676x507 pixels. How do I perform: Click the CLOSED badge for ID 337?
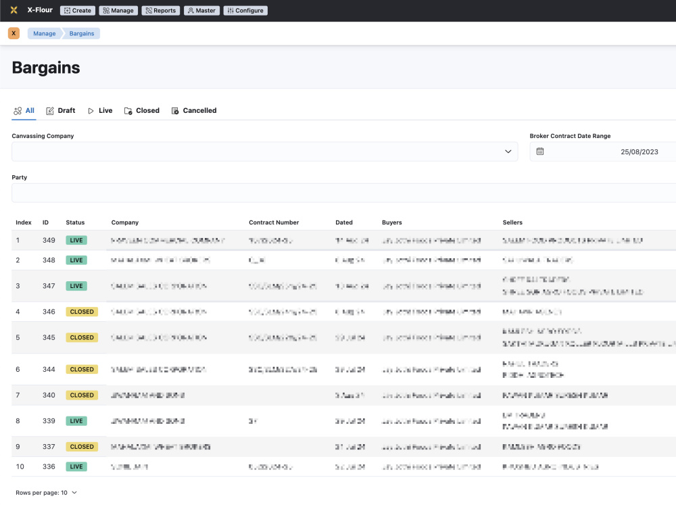82,447
